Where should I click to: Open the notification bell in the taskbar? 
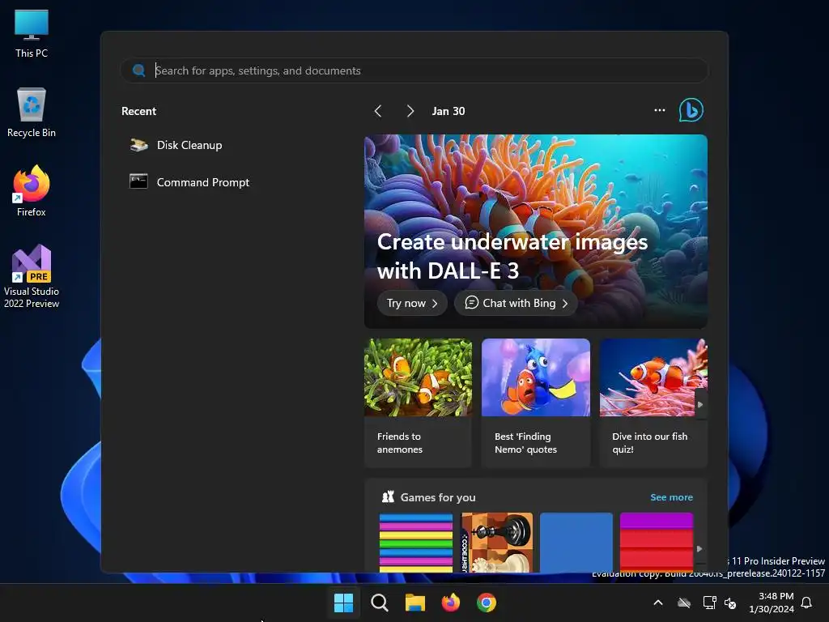[x=807, y=603]
